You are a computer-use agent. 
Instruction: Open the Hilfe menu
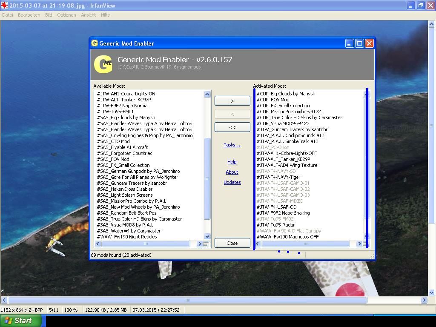point(106,15)
